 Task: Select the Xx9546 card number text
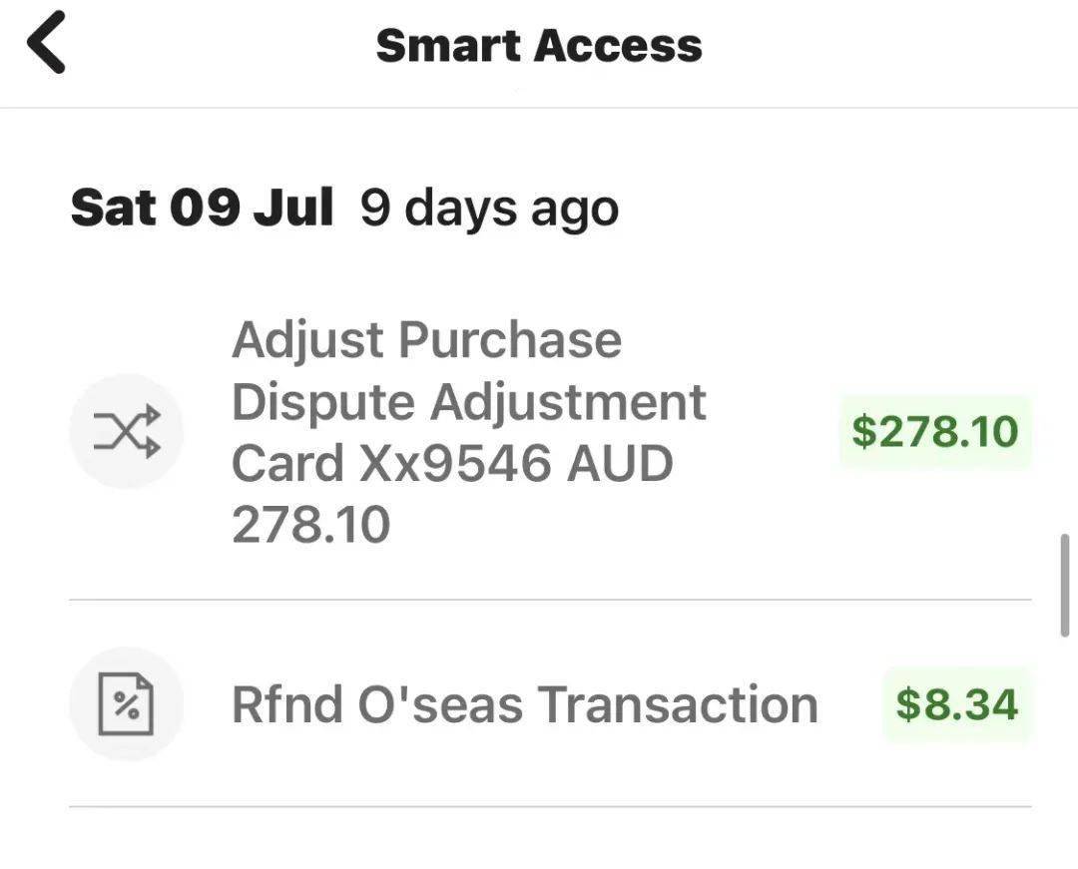pyautogui.click(x=455, y=463)
